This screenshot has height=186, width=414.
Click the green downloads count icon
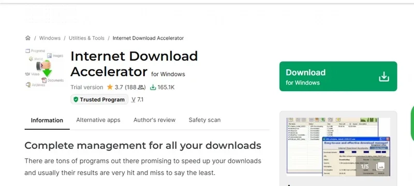[x=153, y=87]
